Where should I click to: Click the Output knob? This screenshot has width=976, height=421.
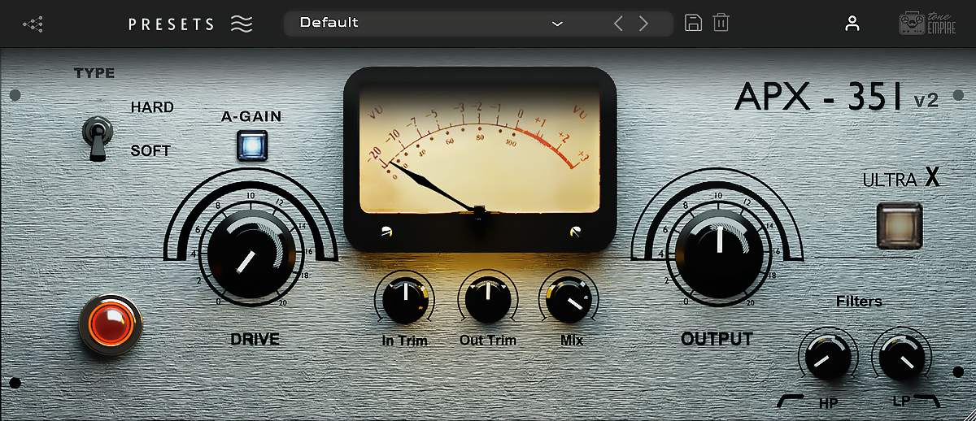tap(717, 253)
